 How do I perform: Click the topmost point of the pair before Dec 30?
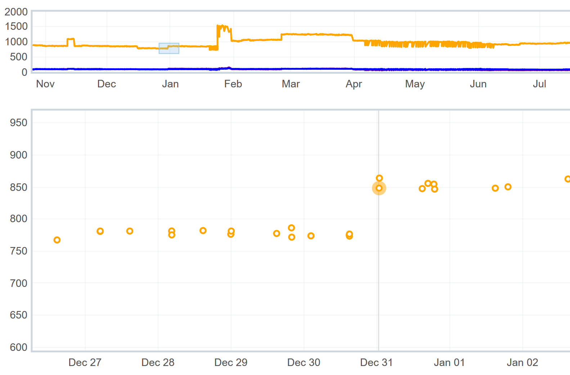pos(292,228)
